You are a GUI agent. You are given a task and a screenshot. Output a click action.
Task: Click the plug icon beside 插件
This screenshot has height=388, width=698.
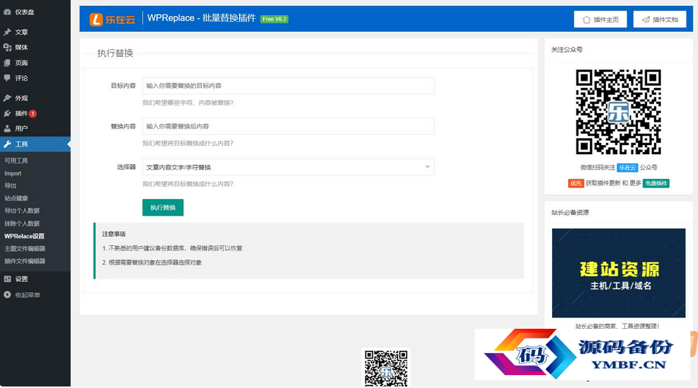point(7,113)
